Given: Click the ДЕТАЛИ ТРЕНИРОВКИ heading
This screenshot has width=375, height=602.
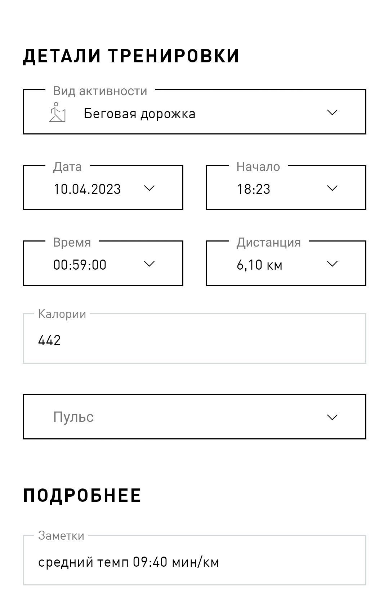Looking at the screenshot, I should pyautogui.click(x=131, y=56).
